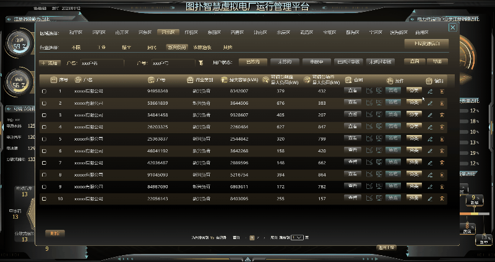495x262 pixels.
Task: Open the load curve icon in row 2
Action: 369,103
